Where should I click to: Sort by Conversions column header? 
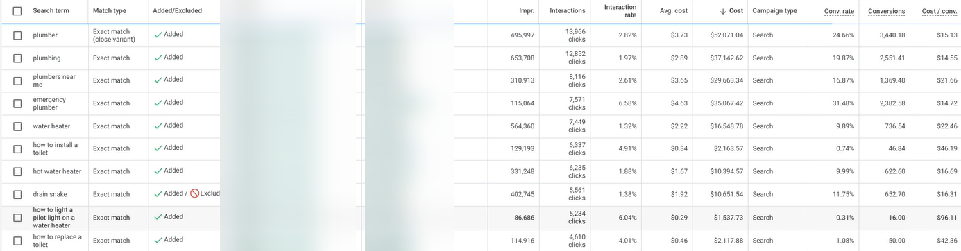click(887, 11)
